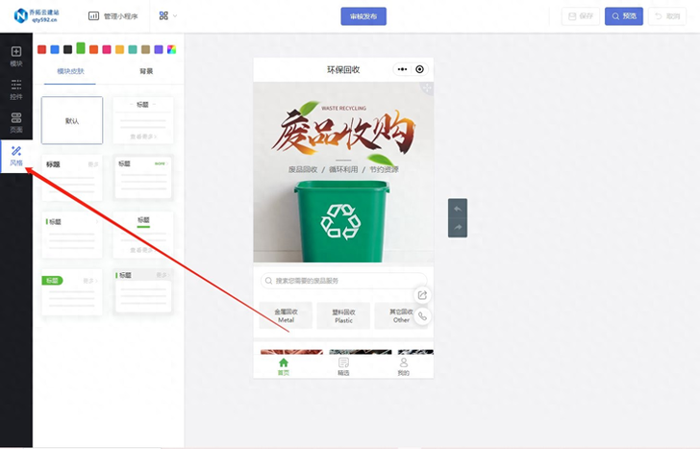Click the circular close target icon in preview
This screenshot has height=449, width=700.
click(419, 69)
